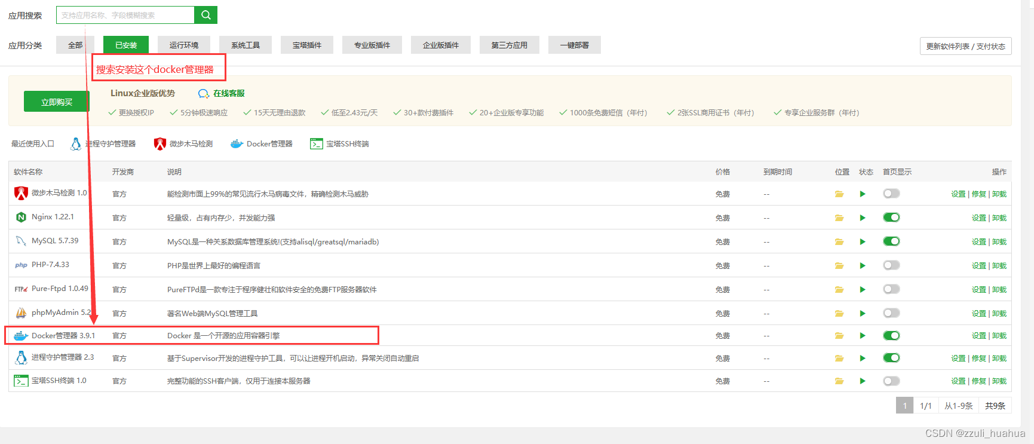This screenshot has width=1034, height=444.
Task: Switch to the 系统工具 tab
Action: (x=246, y=45)
